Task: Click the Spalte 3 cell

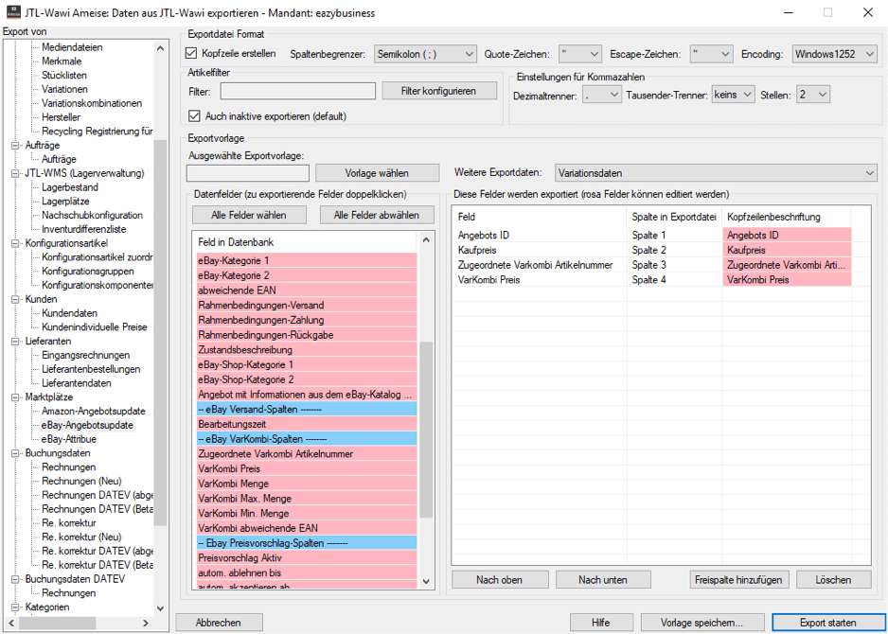Action: 675,264
